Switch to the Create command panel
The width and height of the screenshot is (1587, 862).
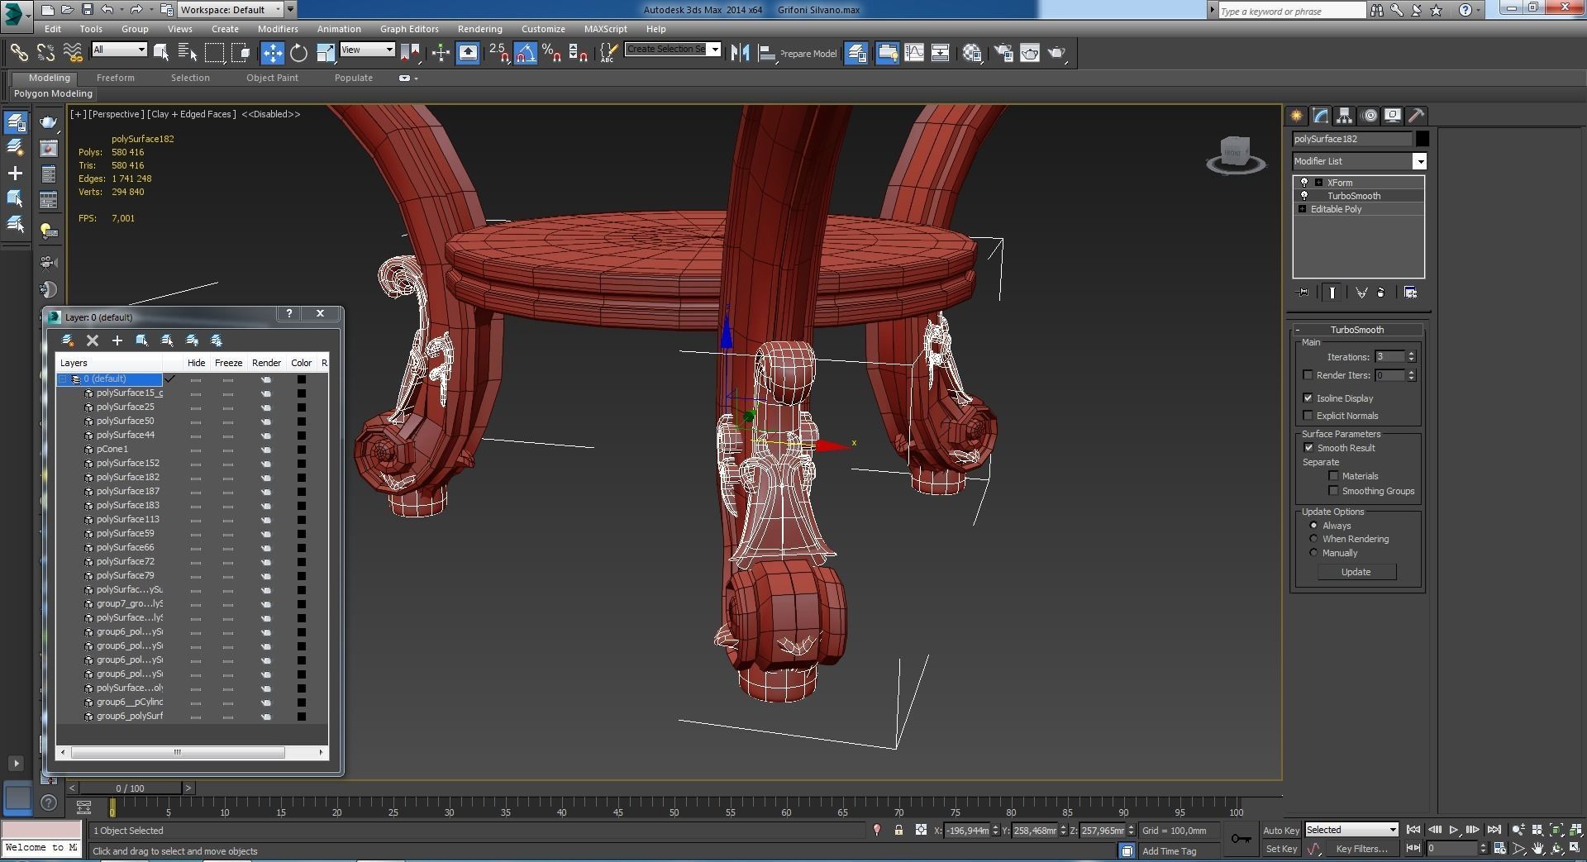(1296, 116)
